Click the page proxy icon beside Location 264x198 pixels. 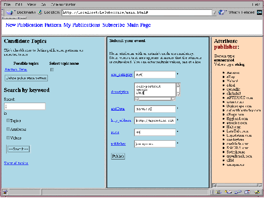tap(40, 12)
